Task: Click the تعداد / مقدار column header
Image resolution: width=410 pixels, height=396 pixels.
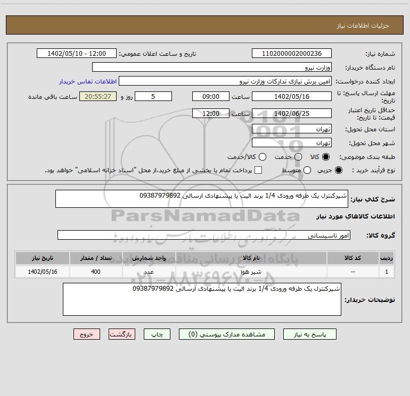Action: pyautogui.click(x=96, y=258)
